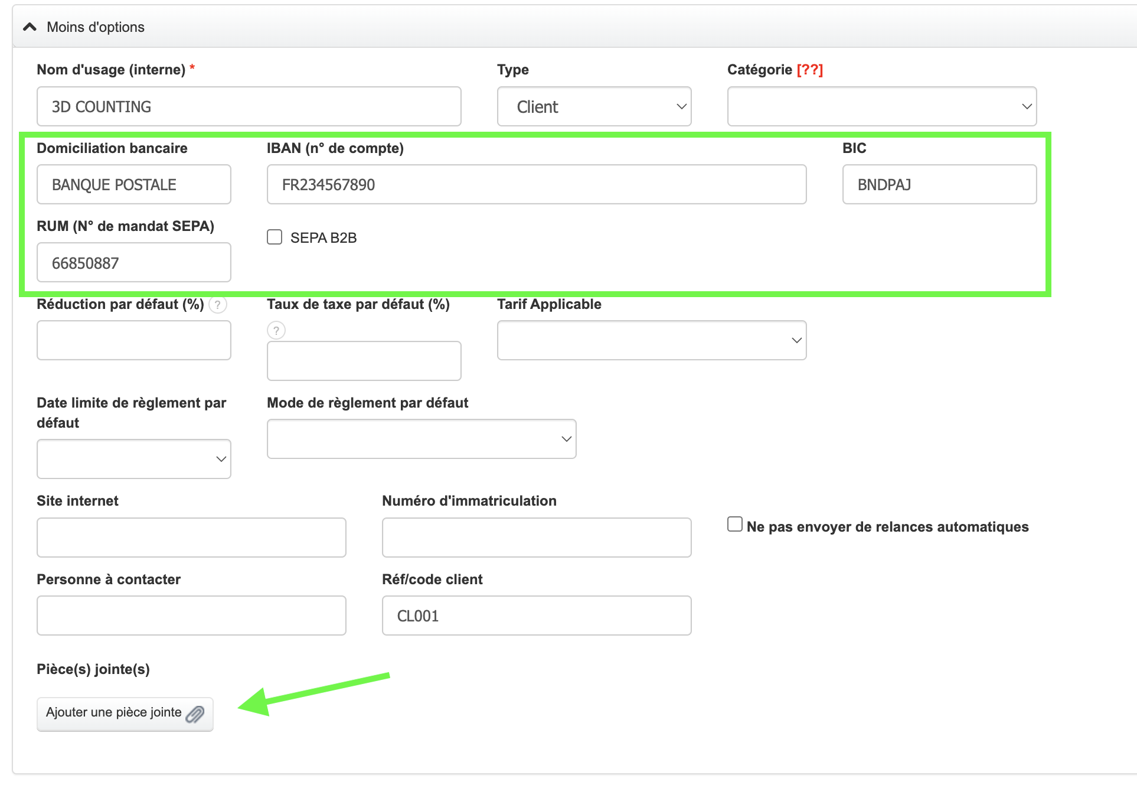Click the Ajouter une pièce jointe button
The image size is (1137, 788).
pyautogui.click(x=125, y=713)
